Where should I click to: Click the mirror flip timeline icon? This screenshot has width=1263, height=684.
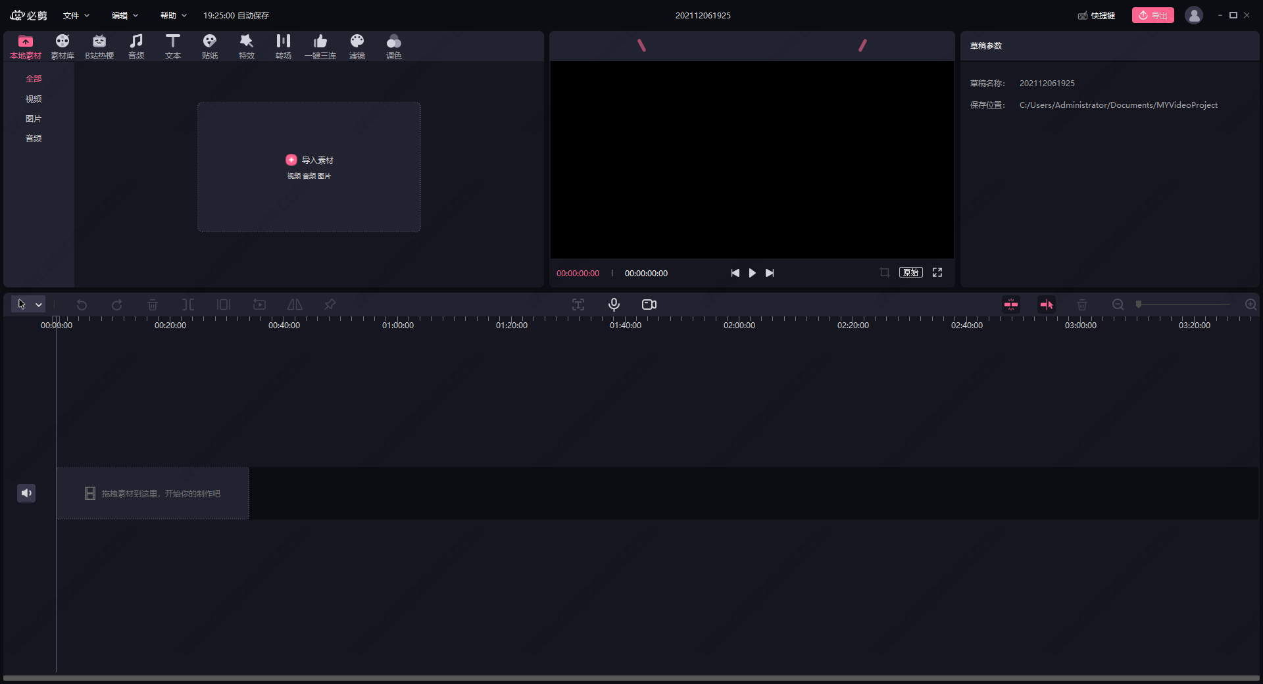pyautogui.click(x=295, y=305)
